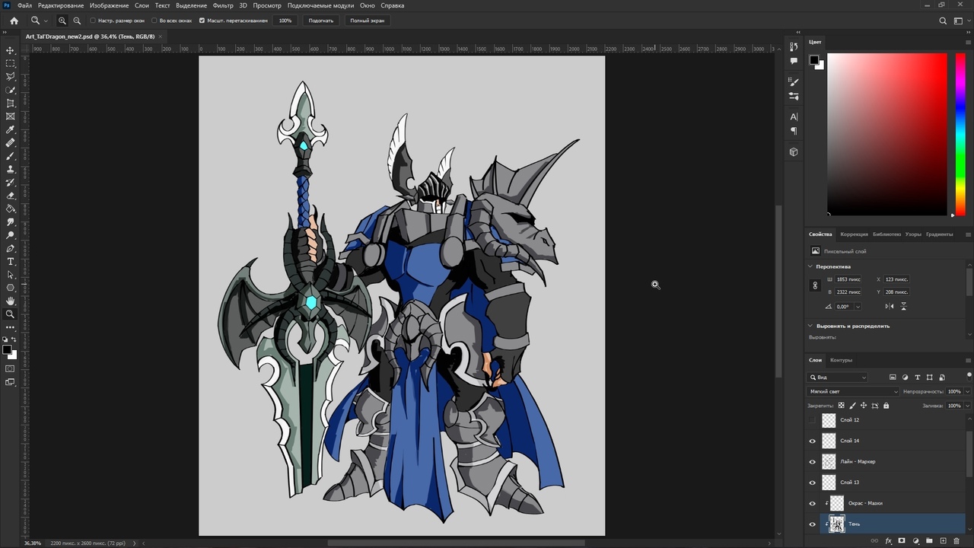The width and height of the screenshot is (974, 548).
Task: Select the Brush tool
Action: (x=10, y=156)
